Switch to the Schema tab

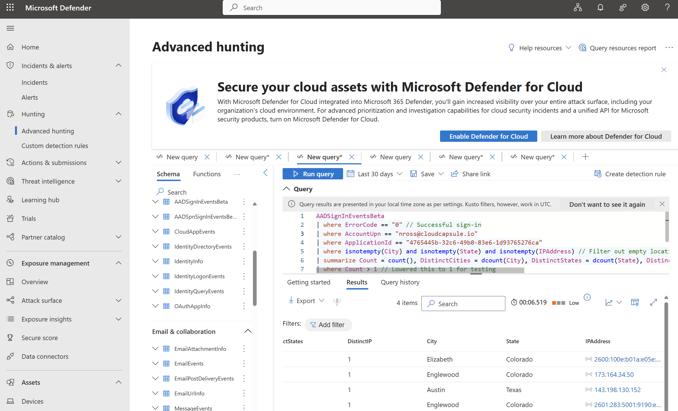168,174
